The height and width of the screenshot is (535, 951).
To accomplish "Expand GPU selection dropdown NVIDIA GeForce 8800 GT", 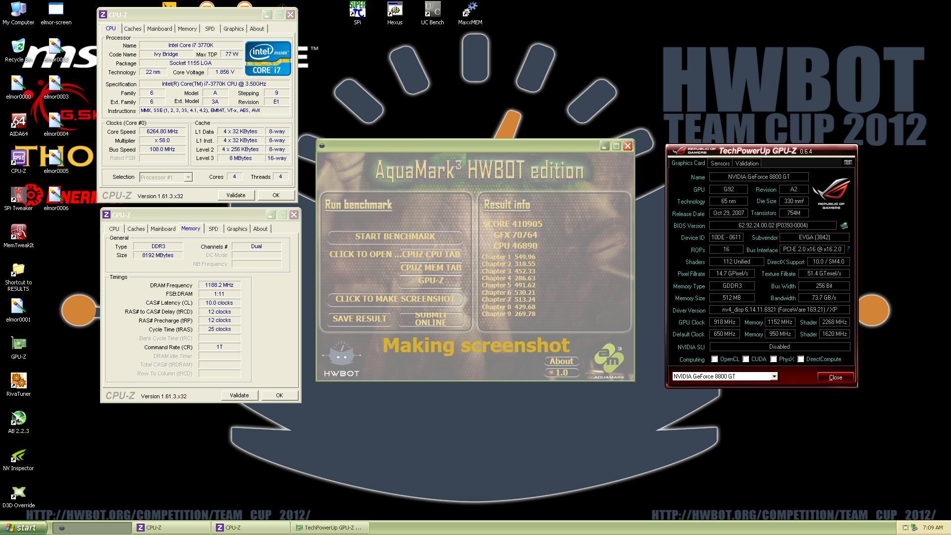I will pyautogui.click(x=774, y=376).
